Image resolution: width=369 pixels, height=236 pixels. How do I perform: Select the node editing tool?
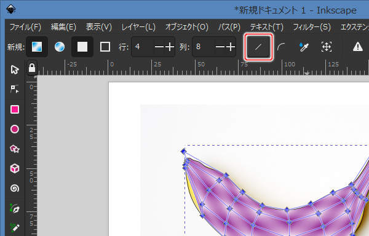tap(15, 89)
